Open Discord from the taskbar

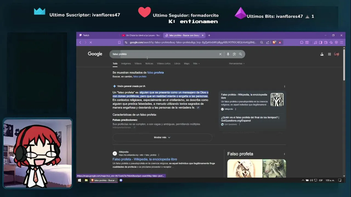pyautogui.click(x=121, y=180)
